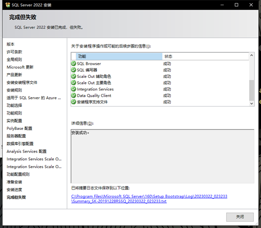261x228 pixels.
Task: Minimize the SQL Server setup window
Action: click(222, 5)
